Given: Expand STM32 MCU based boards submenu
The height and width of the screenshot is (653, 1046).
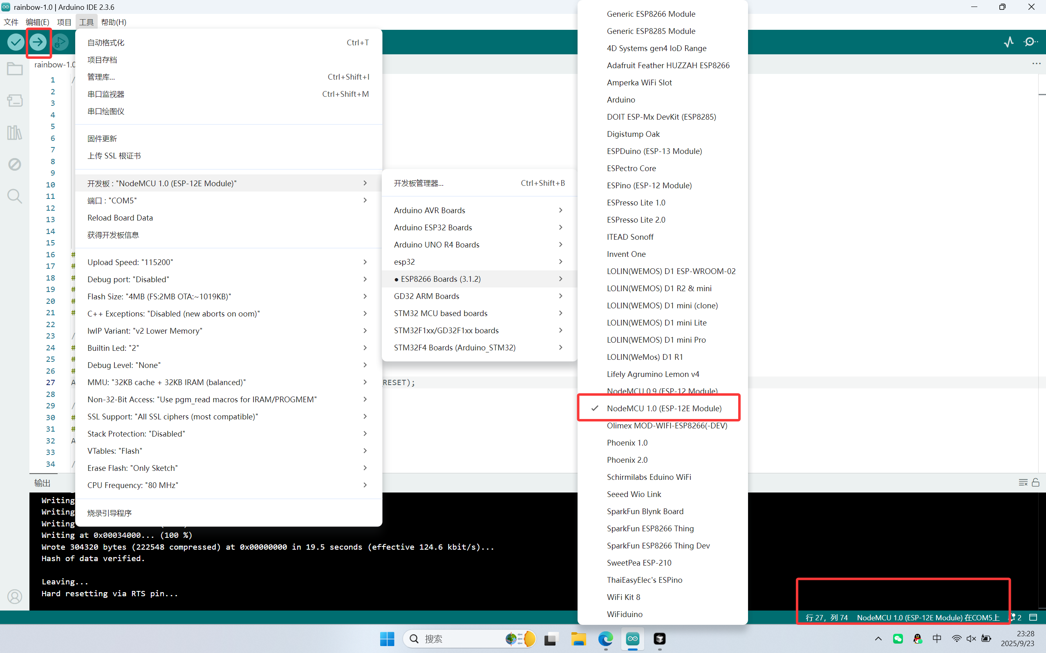Looking at the screenshot, I should click(479, 313).
